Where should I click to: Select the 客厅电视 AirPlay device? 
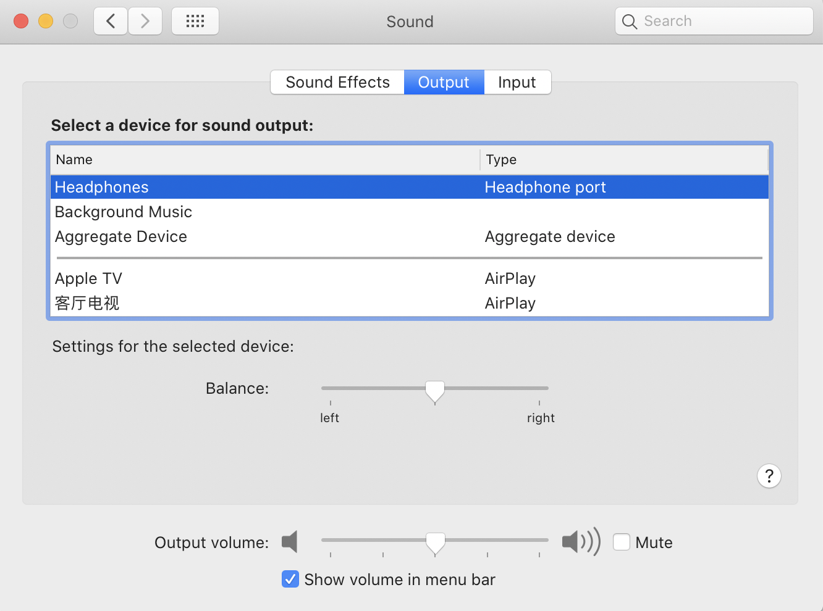(87, 303)
